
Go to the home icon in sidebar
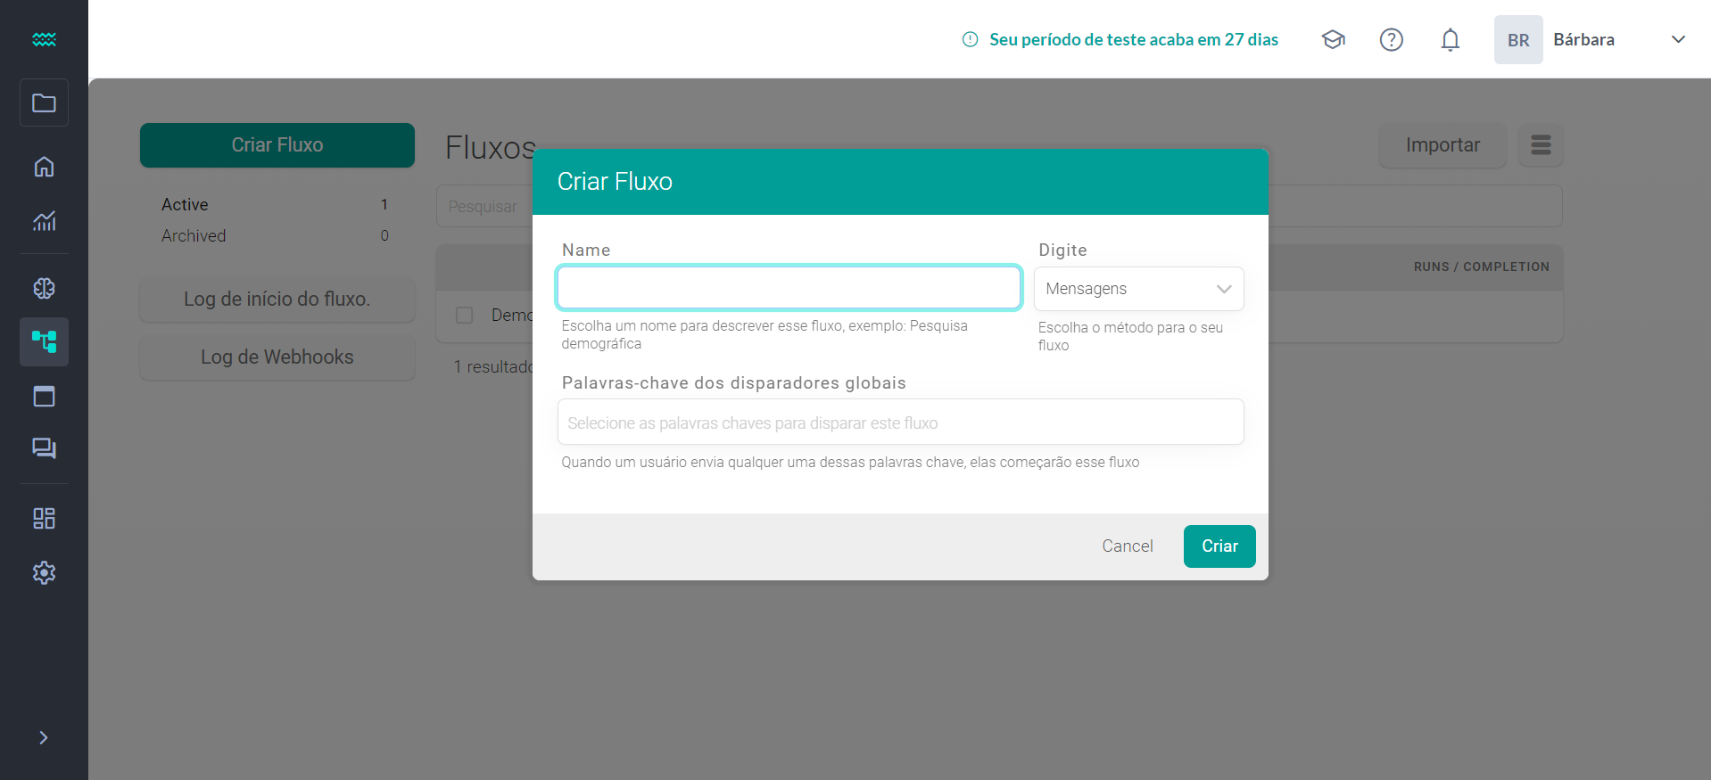click(44, 167)
